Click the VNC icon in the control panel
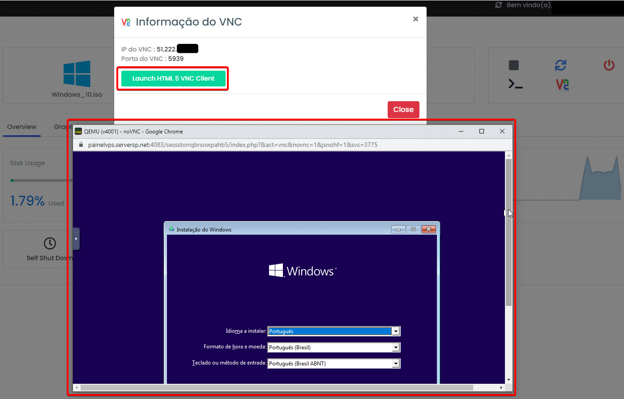624x399 pixels. pos(562,84)
